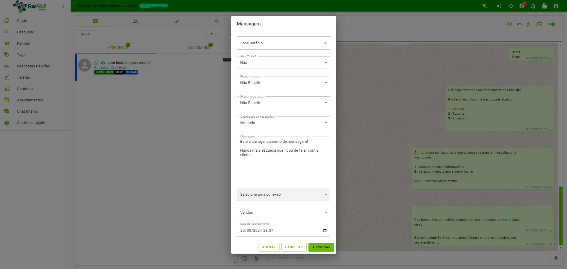567x269 pixels.
Task: Expand the 'Selecione uma conexão' dropdown
Action: tap(283, 195)
